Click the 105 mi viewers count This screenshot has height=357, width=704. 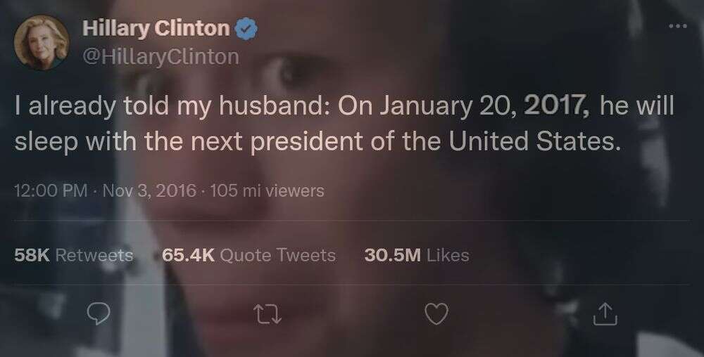(x=267, y=190)
